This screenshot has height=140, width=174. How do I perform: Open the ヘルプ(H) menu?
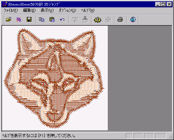point(88,10)
